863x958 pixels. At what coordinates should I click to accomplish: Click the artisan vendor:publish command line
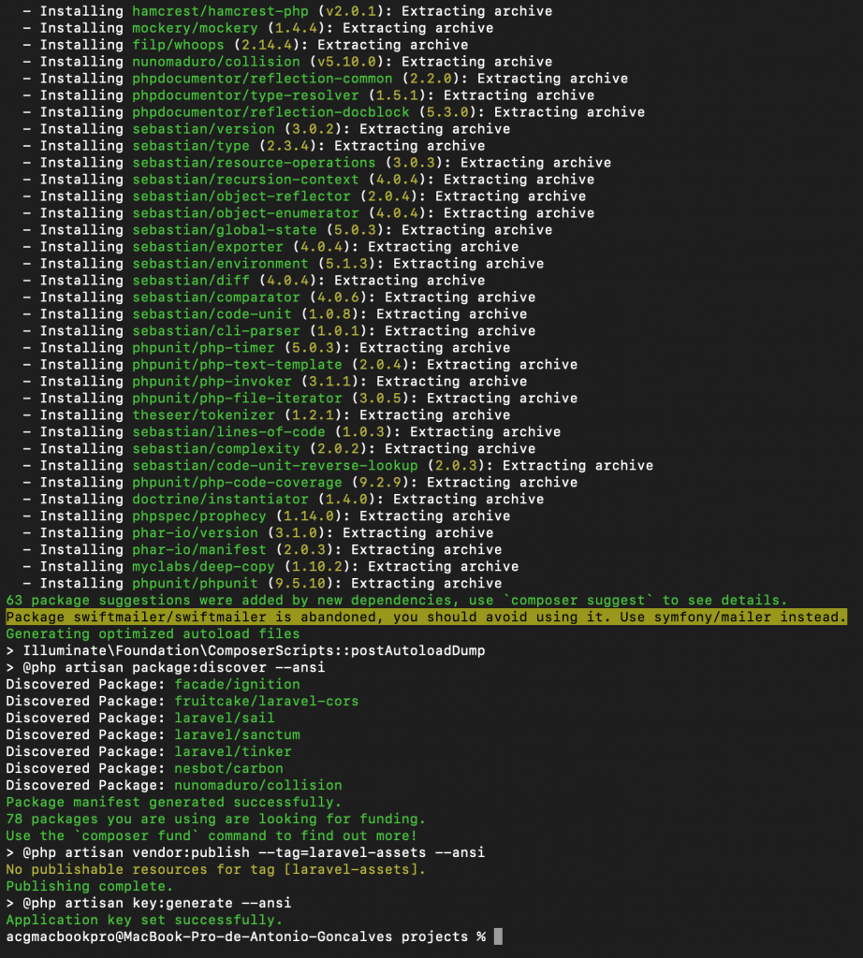pyautogui.click(x=245, y=852)
